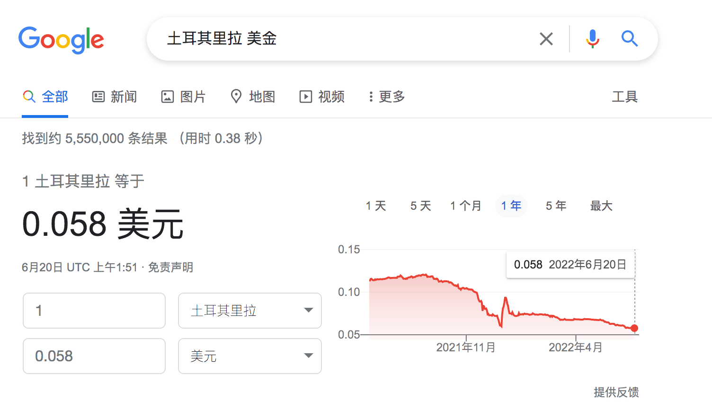The width and height of the screenshot is (712, 411).
Task: Clear the search query with the X icon
Action: (546, 39)
